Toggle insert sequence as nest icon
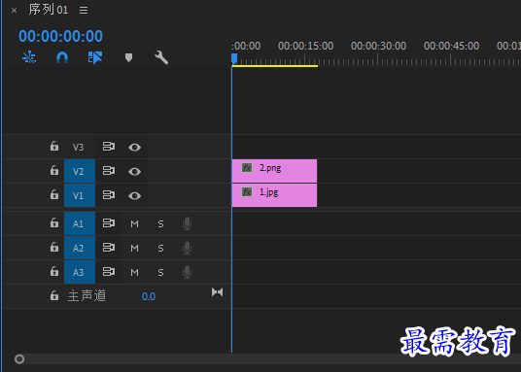Viewport: 521px width, 372px height. click(29, 58)
